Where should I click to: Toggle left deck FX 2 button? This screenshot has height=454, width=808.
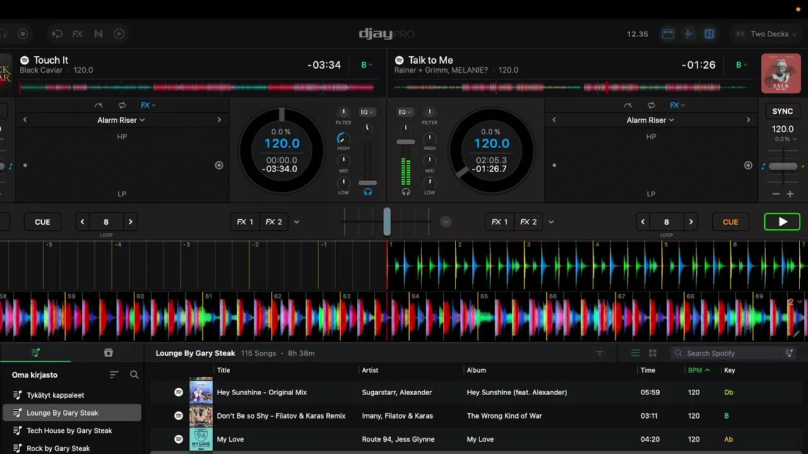click(x=273, y=222)
